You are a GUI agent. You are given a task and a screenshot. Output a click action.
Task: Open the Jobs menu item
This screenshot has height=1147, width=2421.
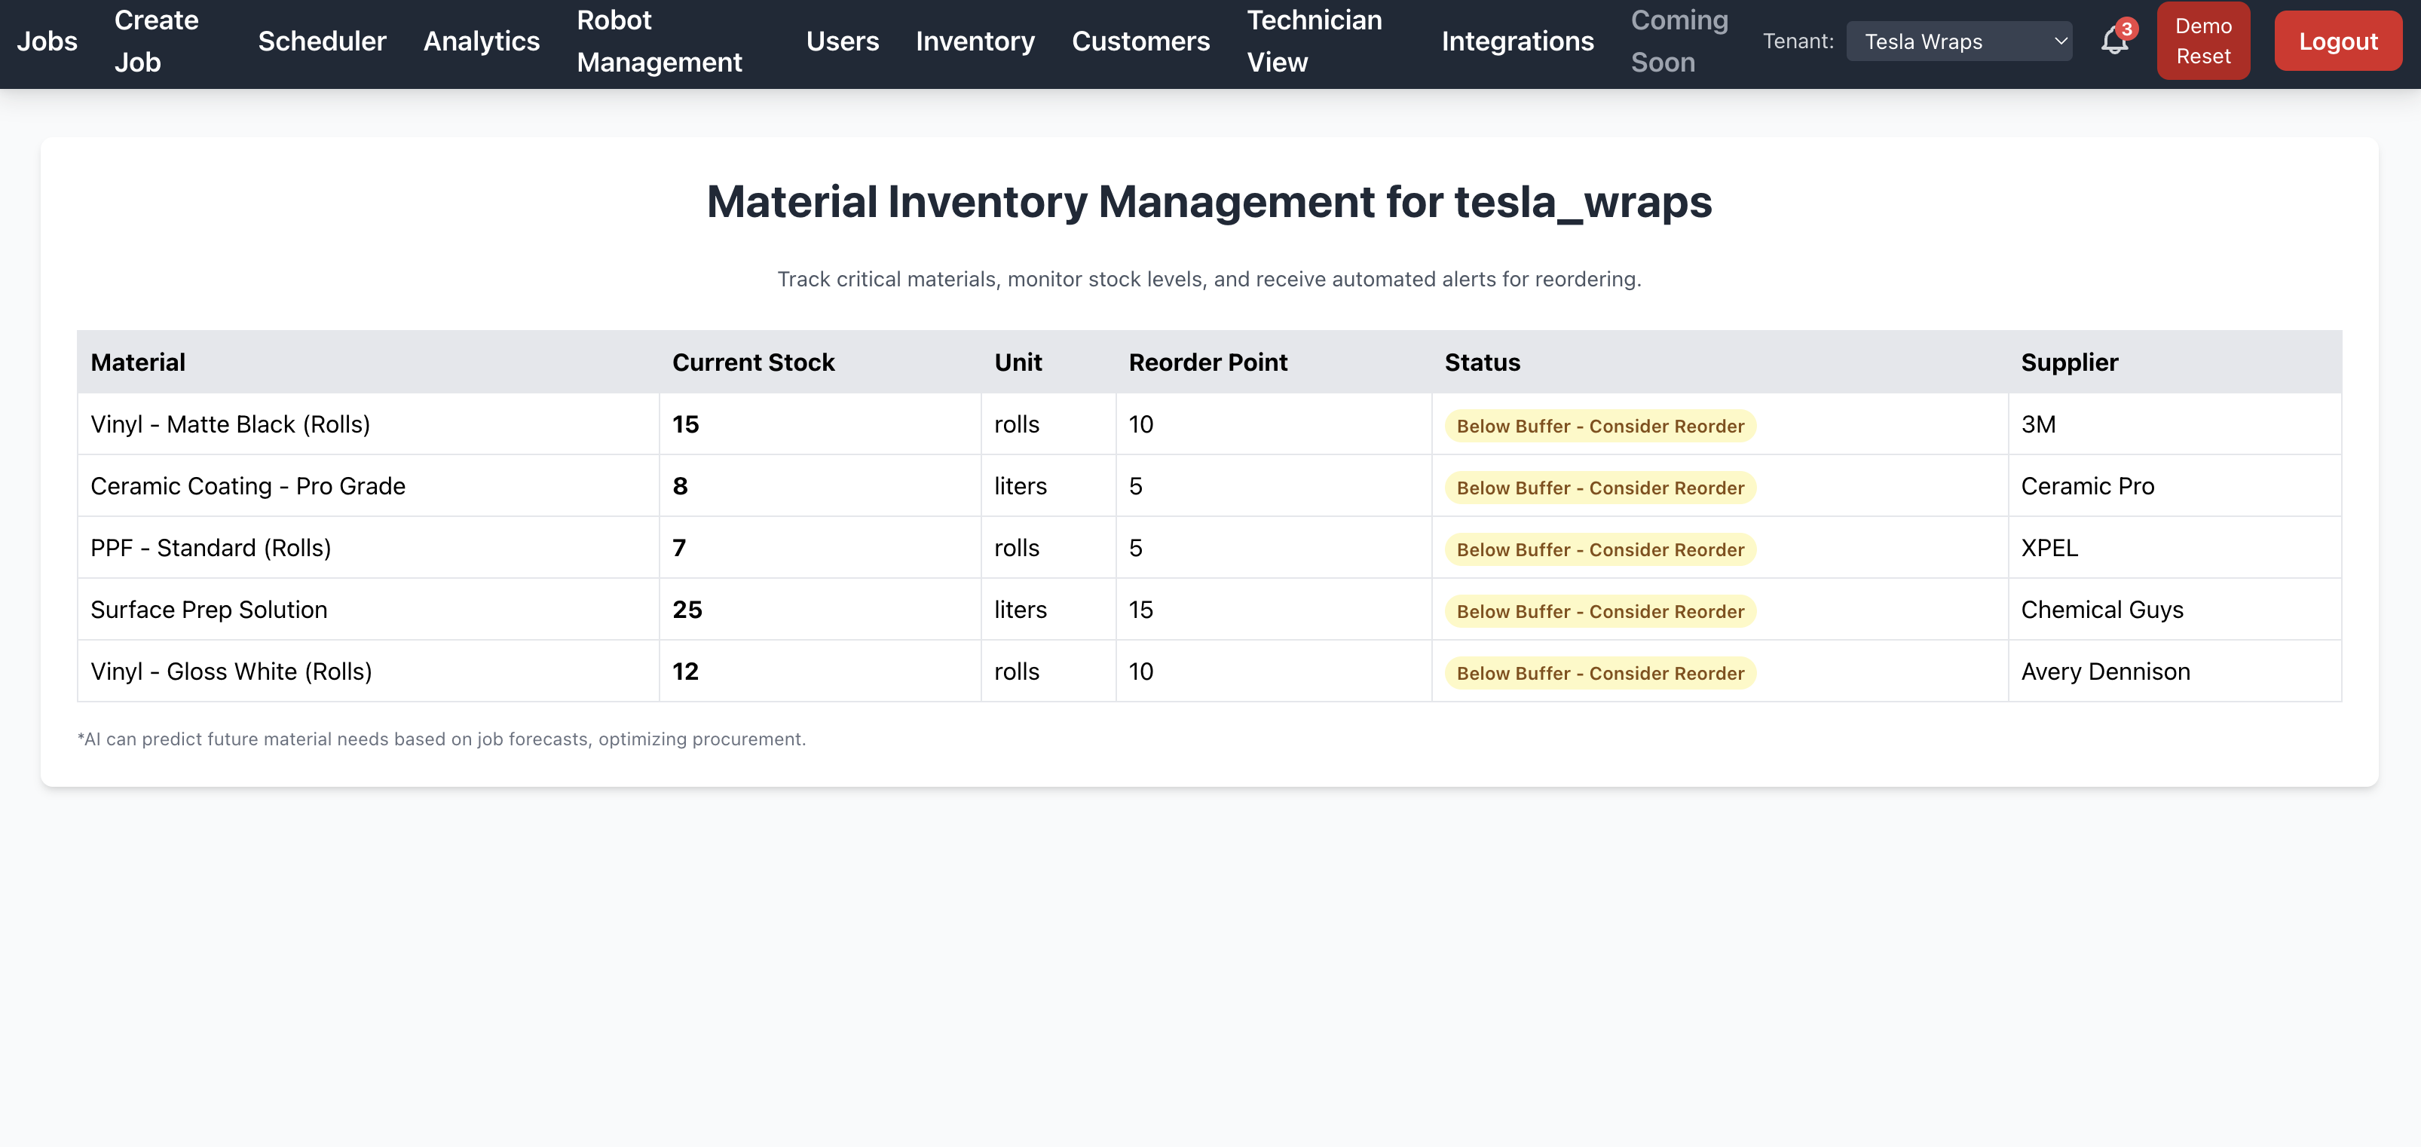[x=47, y=41]
